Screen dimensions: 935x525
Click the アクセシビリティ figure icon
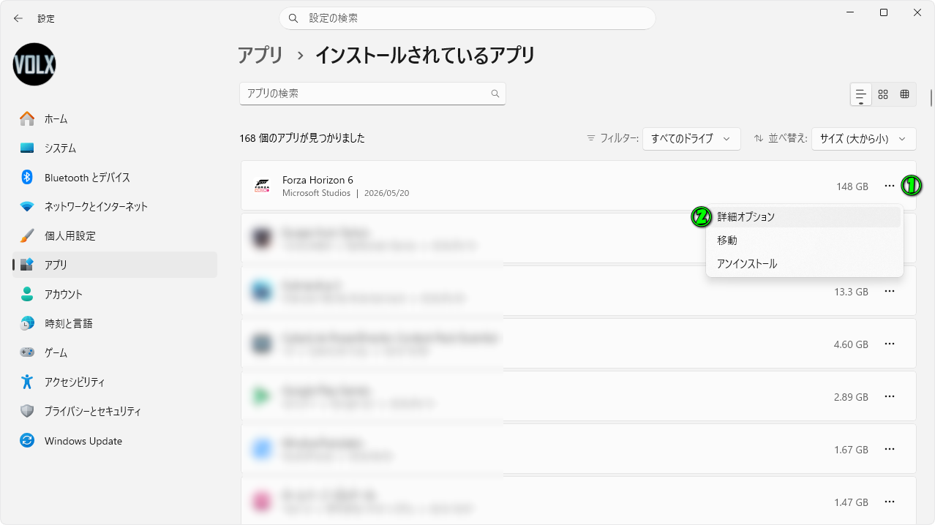(x=27, y=382)
